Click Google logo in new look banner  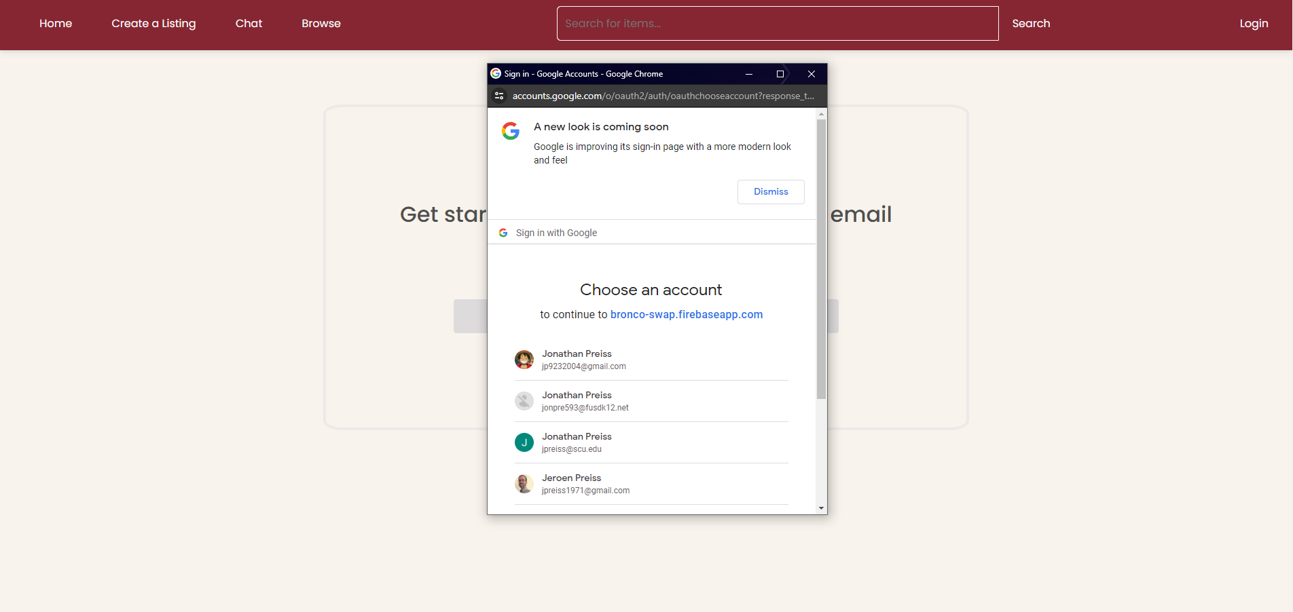coord(511,131)
